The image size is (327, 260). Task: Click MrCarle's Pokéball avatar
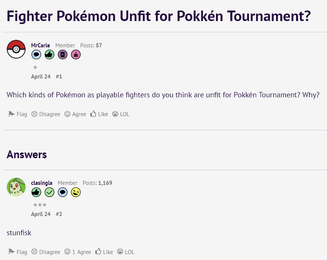[x=16, y=49]
